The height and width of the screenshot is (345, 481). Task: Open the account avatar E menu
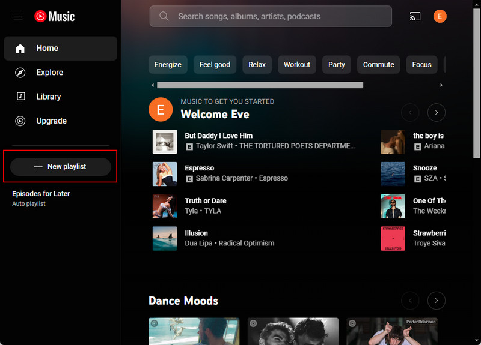(440, 16)
